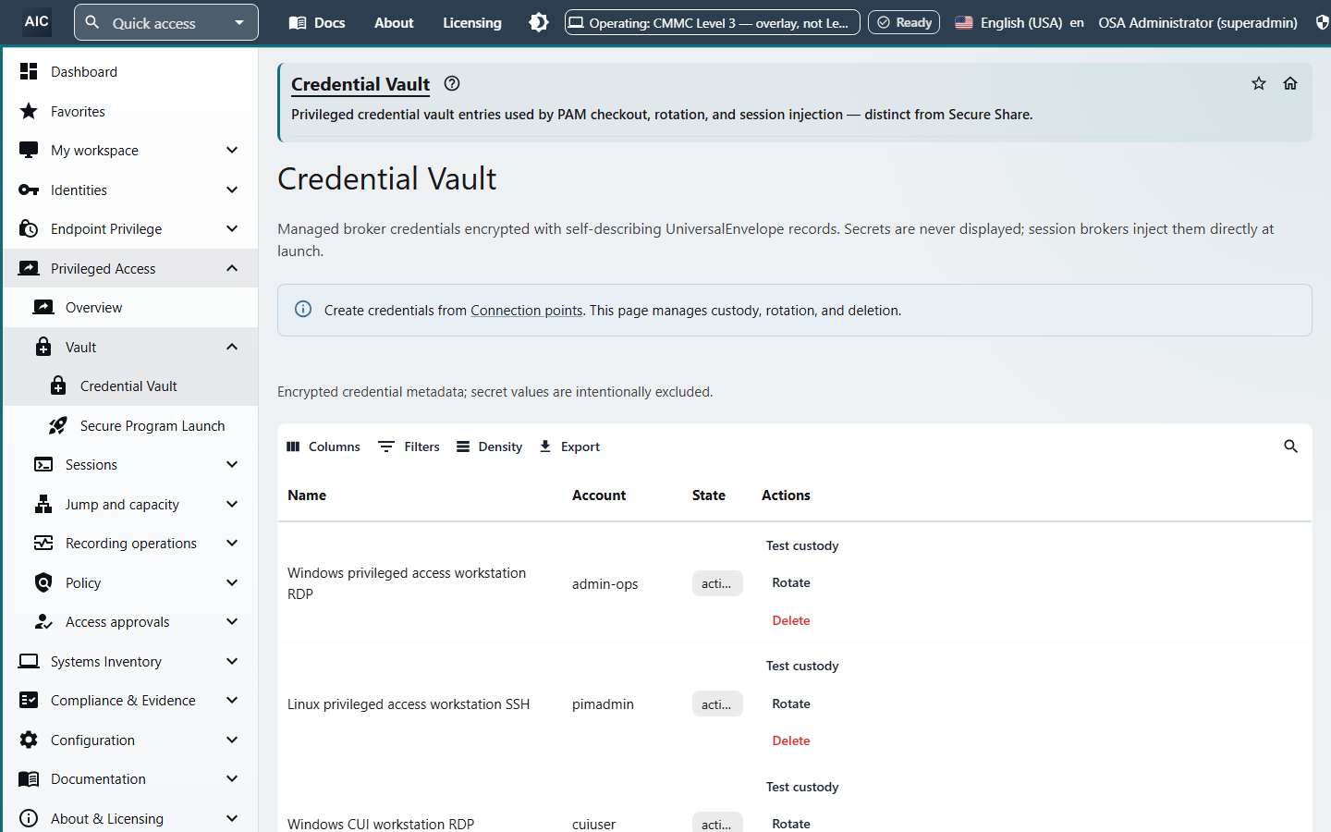Test custody for Windows privileged access workstation RDP
Image resolution: width=1331 pixels, height=832 pixels.
coord(802,545)
